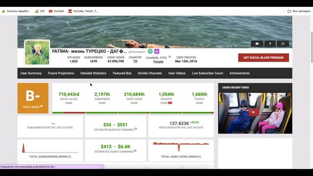Click the 1,660th people rank

pos(200,94)
